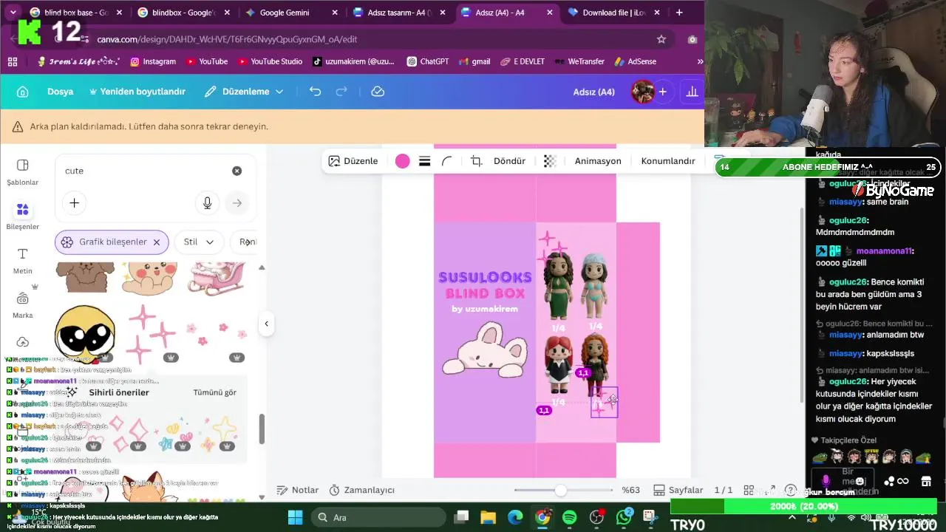Switch to the Google Gemini tab
The image size is (946, 532).
click(290, 13)
